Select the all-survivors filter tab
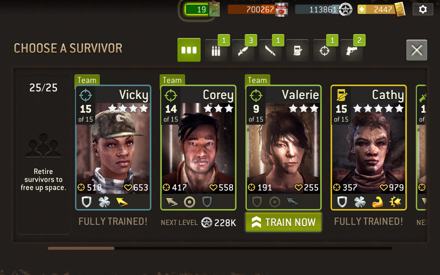 pos(189,50)
